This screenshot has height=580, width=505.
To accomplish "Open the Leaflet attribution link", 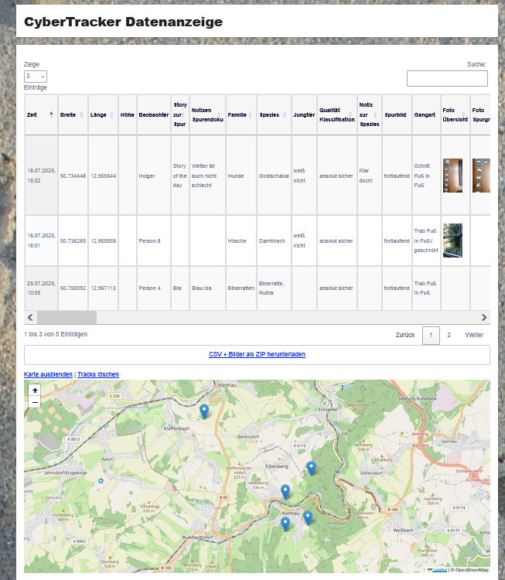I will [438, 570].
